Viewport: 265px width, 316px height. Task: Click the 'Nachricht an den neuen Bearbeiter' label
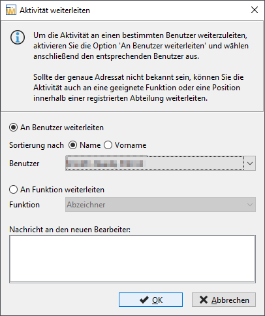70,230
